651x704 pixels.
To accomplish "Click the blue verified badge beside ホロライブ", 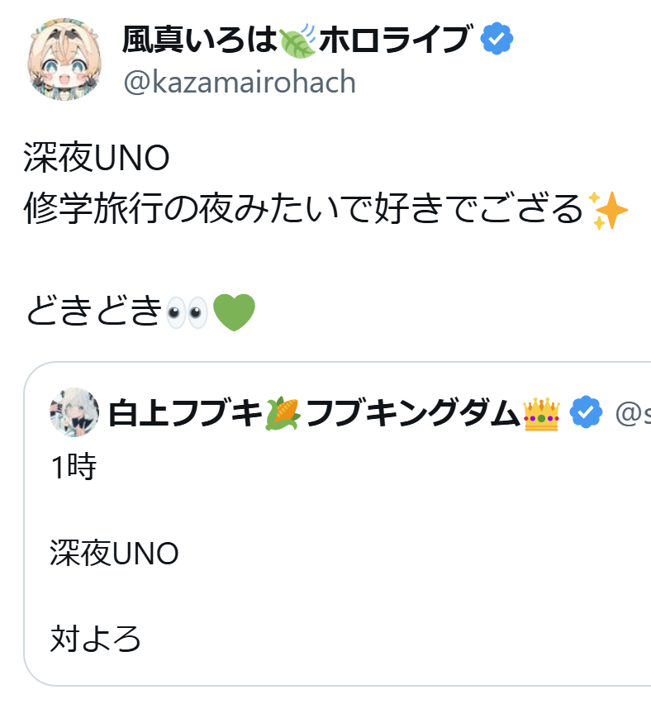I will pos(497,38).
